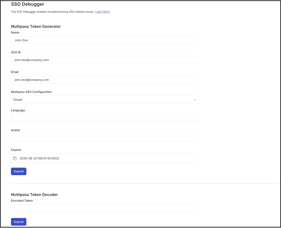This screenshot has height=228, width=281.
Task: Open Multipass SSO Configuration dropdown showing Deepti
Action: 105,100
